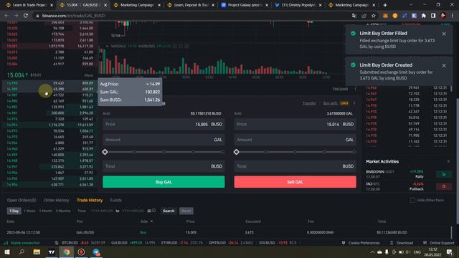Select the 1 Month filter

coord(46,211)
